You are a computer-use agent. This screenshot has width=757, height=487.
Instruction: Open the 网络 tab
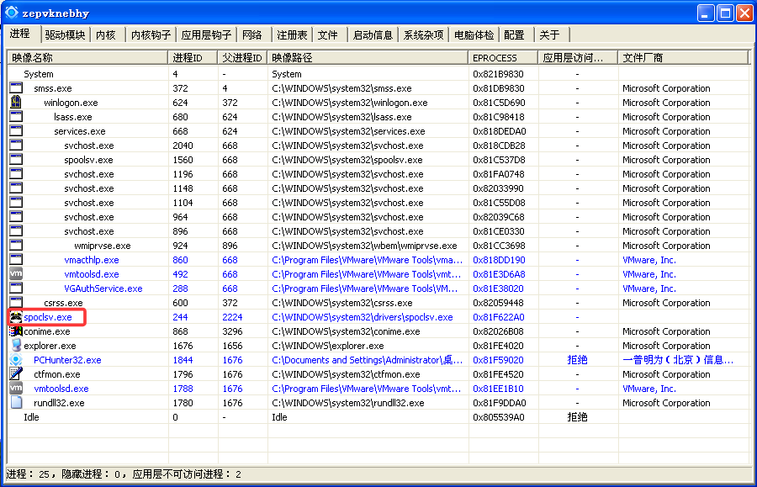(251, 34)
